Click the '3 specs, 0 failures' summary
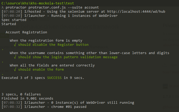Screen dimensions: 179x112 point(21,94)
